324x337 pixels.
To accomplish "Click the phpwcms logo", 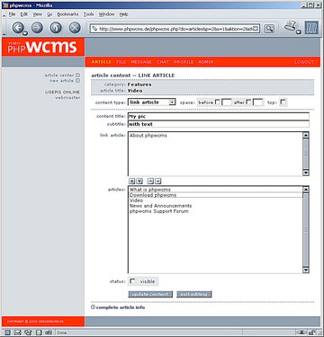I will pos(42,47).
